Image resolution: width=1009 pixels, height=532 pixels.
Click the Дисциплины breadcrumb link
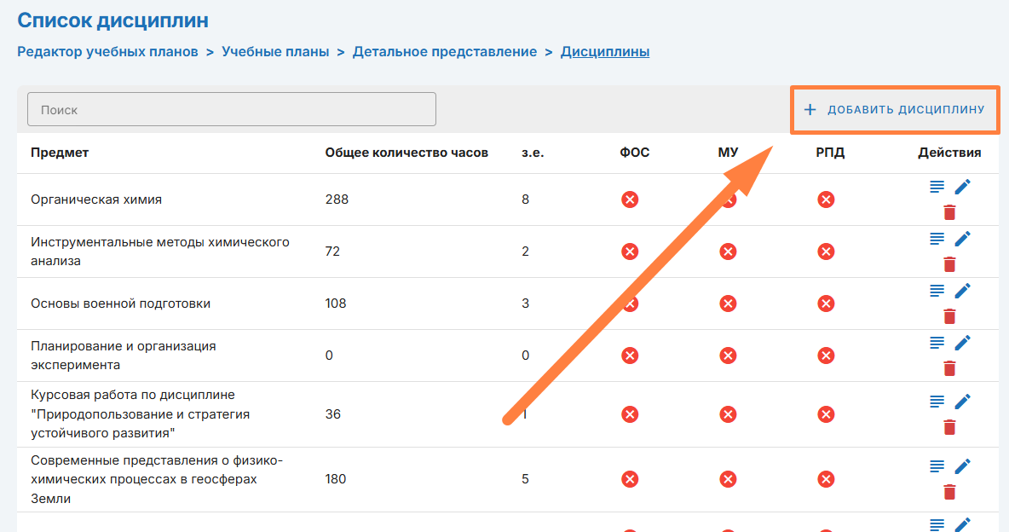pos(605,52)
